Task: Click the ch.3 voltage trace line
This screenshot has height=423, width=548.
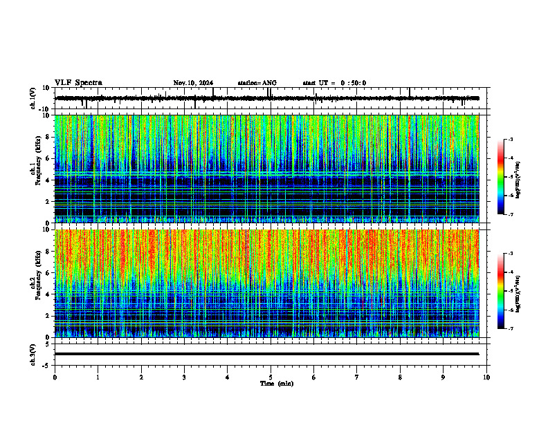Action: (x=266, y=354)
